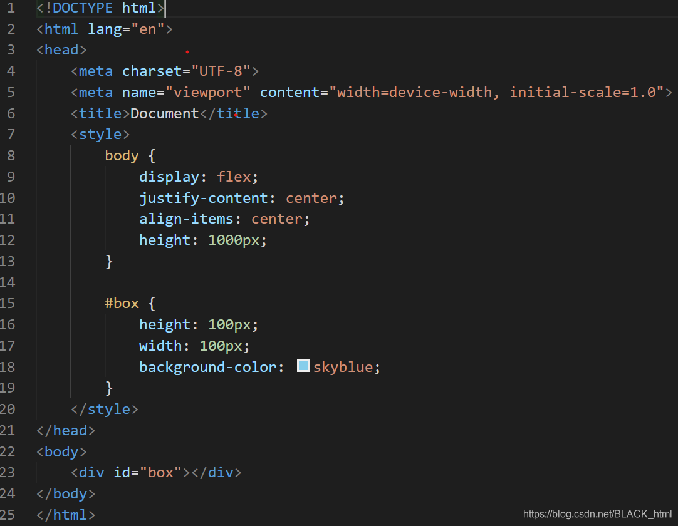Click line number 7 in the gutter
This screenshot has height=526, width=678.
click(11, 135)
